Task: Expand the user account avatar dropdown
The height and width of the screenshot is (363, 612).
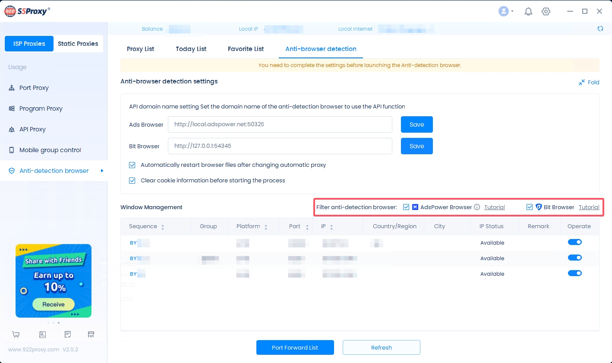Action: point(506,12)
